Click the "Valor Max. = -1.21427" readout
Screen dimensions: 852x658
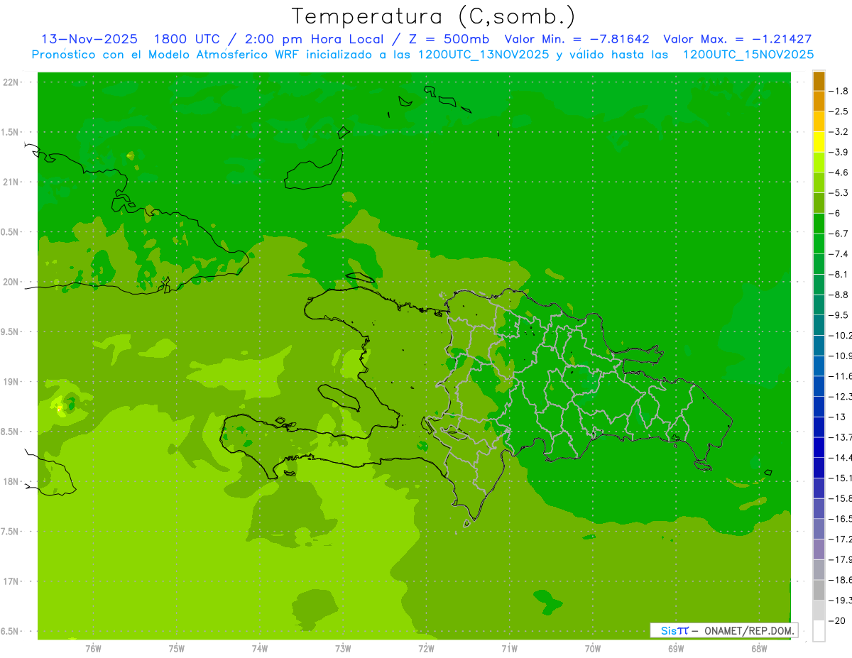(738, 40)
